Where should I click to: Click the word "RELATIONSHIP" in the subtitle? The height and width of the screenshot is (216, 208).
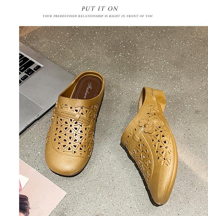91,16
